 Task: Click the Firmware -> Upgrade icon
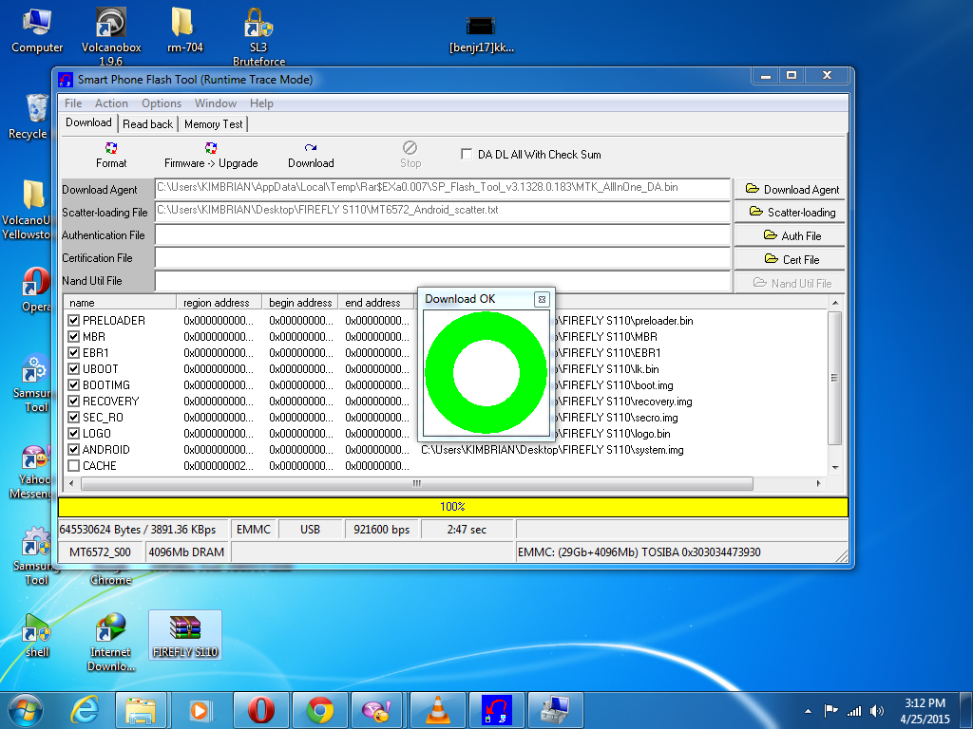211,148
